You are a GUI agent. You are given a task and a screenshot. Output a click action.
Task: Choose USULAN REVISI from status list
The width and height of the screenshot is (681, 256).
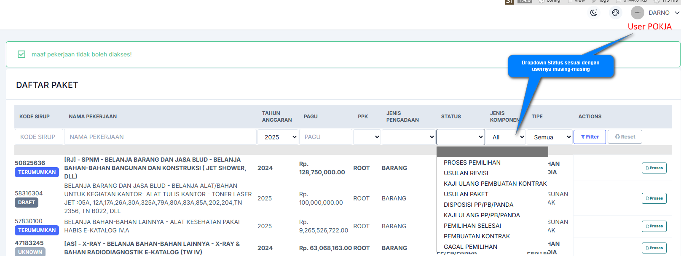coord(466,173)
